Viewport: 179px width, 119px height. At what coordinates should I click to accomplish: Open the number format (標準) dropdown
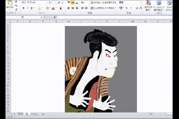click(141, 2)
